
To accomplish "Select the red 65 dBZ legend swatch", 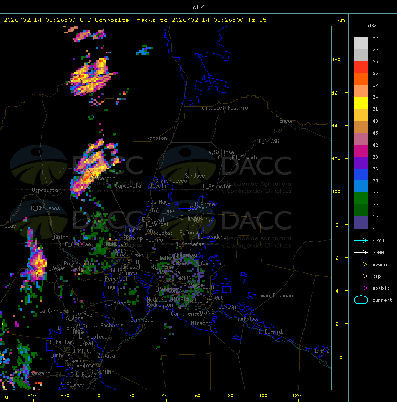I will coord(361,67).
